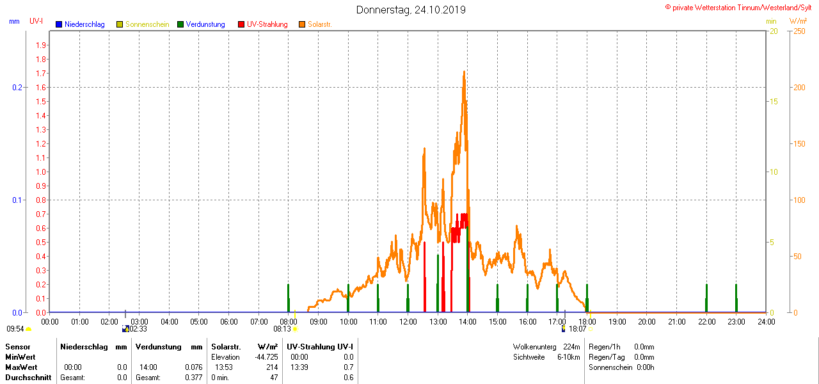Click the yellow Sonnenschein legend swatch
The width and height of the screenshot is (819, 384).
pos(120,24)
